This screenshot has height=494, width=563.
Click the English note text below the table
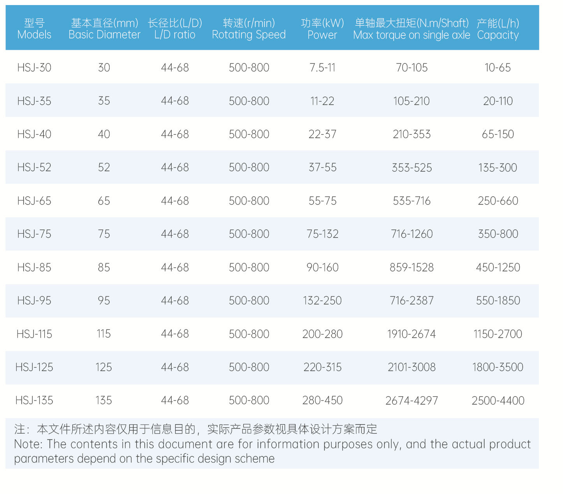click(x=272, y=451)
